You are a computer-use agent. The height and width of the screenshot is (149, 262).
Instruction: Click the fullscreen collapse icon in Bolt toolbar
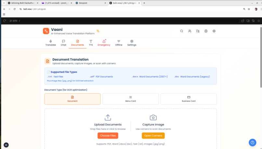pyautogui.click(x=259, y=21)
